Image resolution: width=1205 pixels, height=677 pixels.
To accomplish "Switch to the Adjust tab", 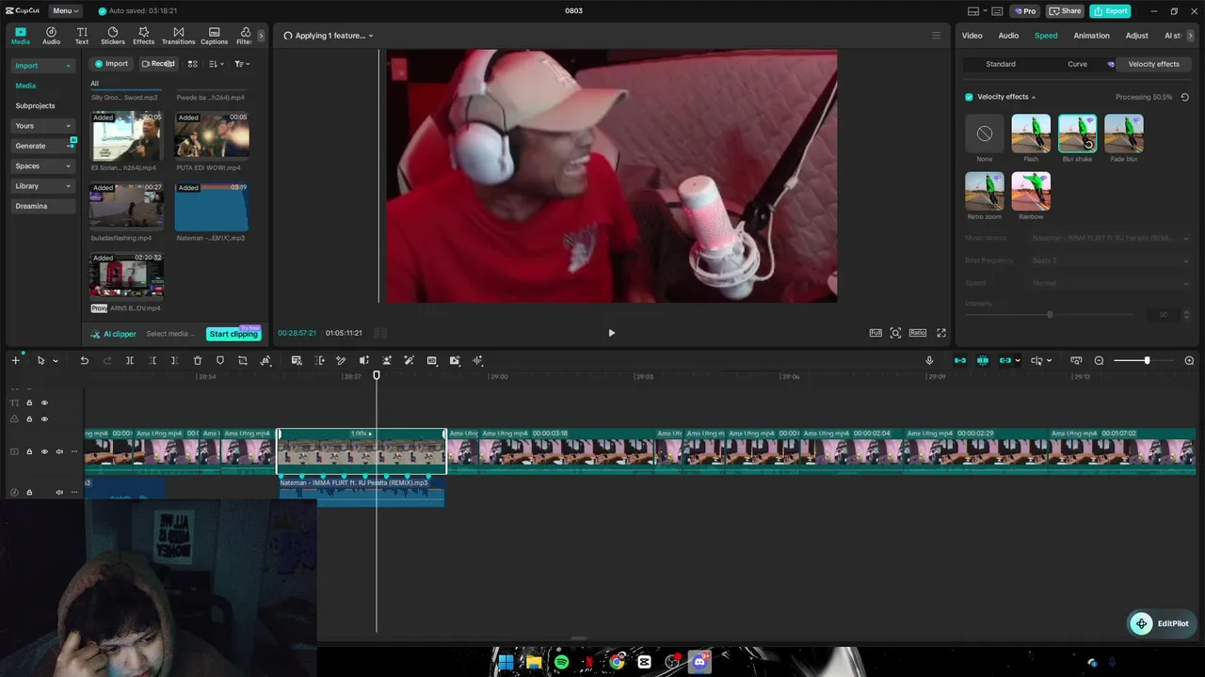I will [1137, 36].
